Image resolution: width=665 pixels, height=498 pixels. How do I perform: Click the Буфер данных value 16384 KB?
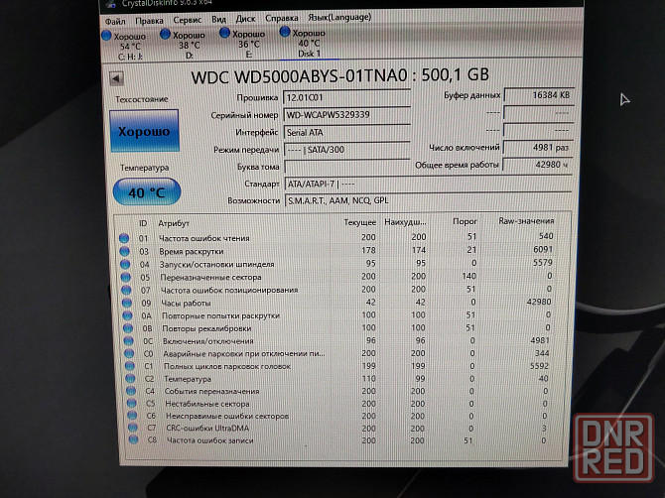tap(539, 95)
